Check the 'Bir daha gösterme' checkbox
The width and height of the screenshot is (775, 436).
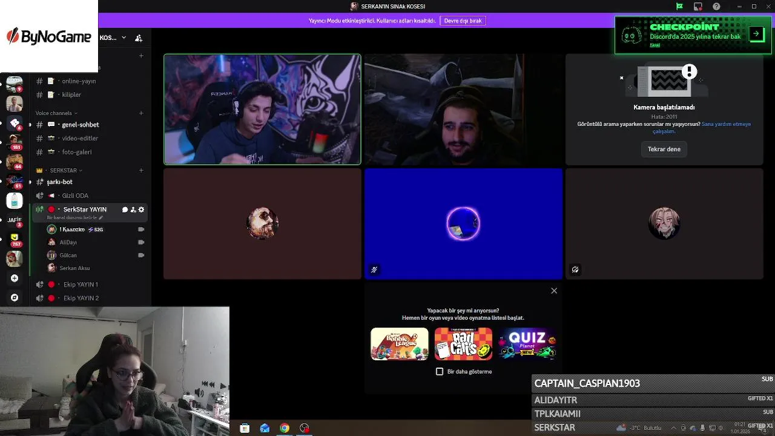(440, 372)
